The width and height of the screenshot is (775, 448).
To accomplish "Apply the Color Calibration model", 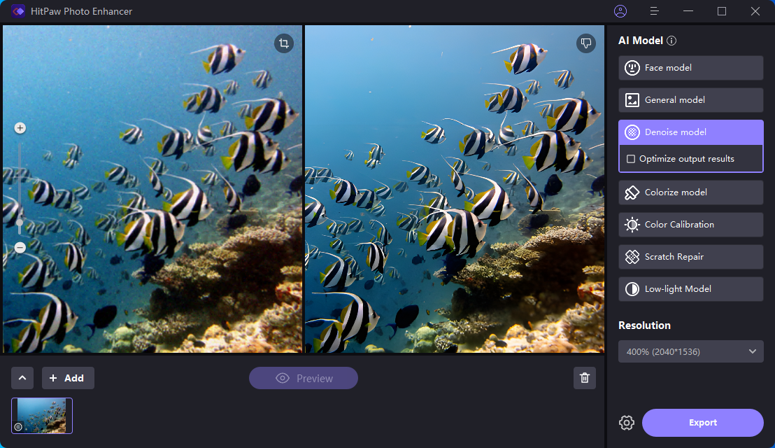I will click(690, 224).
